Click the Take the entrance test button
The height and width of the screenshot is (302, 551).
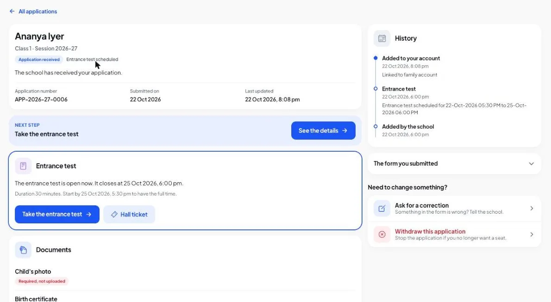pyautogui.click(x=57, y=214)
